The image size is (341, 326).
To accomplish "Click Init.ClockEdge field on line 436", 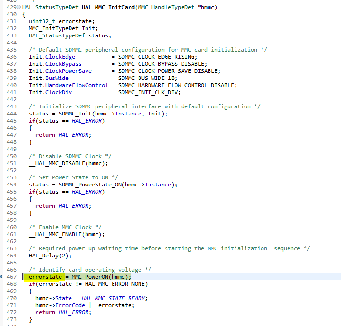I will click(x=52, y=57).
